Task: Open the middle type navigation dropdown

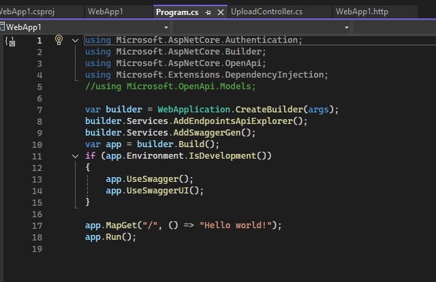Action: (347, 27)
